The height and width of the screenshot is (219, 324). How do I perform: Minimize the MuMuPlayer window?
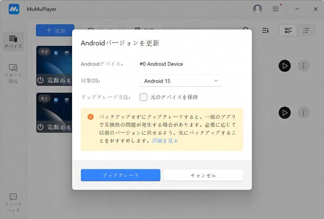297,9
